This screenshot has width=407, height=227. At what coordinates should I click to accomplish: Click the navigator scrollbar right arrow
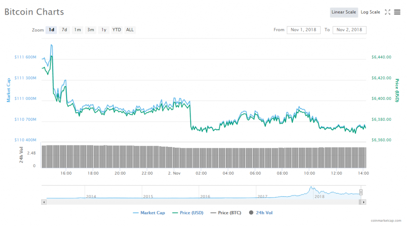click(x=364, y=202)
